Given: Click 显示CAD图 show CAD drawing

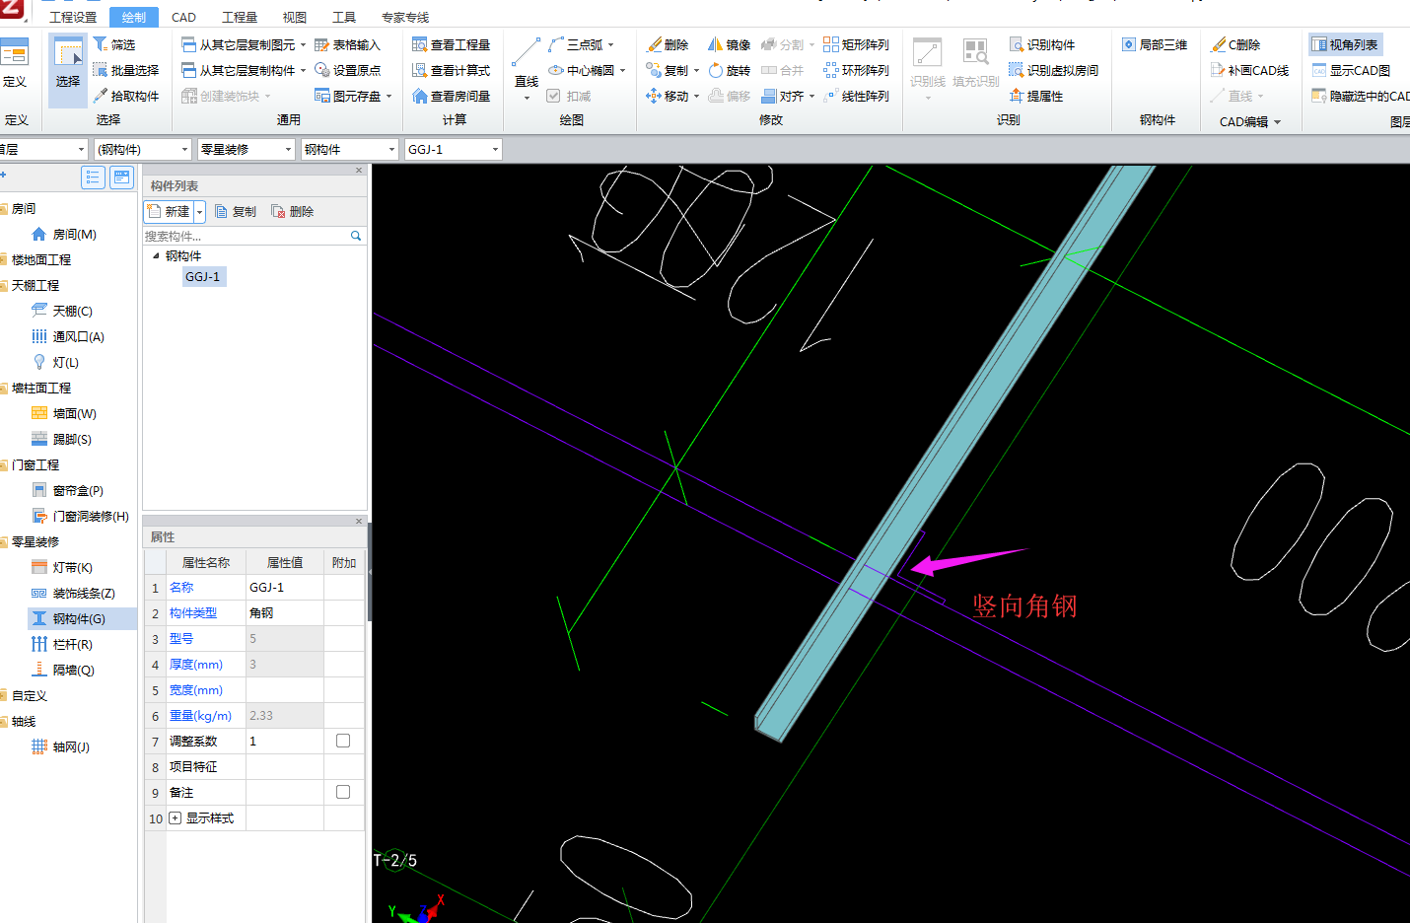Looking at the screenshot, I should (x=1351, y=70).
